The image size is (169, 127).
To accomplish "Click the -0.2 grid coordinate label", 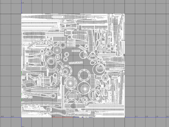I will [x=2, y=116].
